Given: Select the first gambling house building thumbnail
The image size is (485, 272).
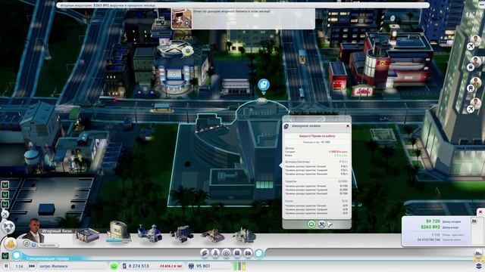Looking at the screenshot, I should 88,235.
